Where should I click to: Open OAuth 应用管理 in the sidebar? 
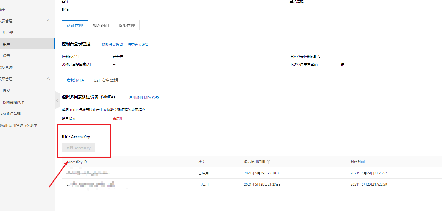pyautogui.click(x=19, y=126)
